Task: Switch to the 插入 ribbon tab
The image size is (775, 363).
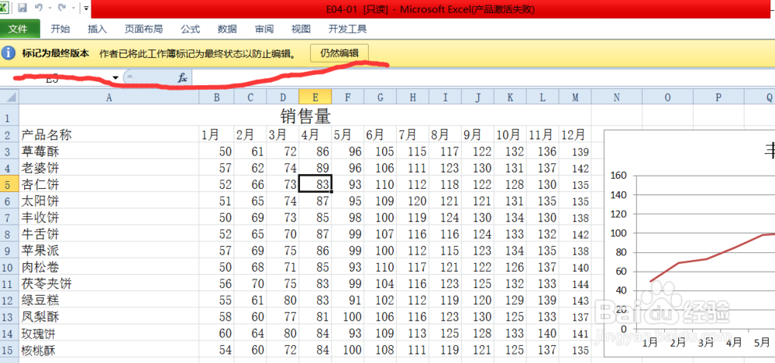Action: 98,29
